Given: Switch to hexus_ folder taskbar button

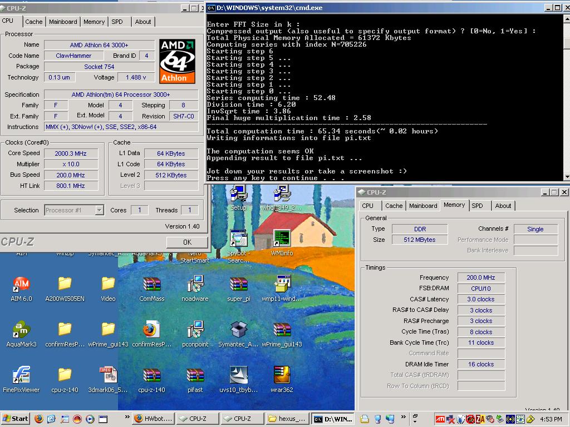Looking at the screenshot, I should tap(287, 419).
